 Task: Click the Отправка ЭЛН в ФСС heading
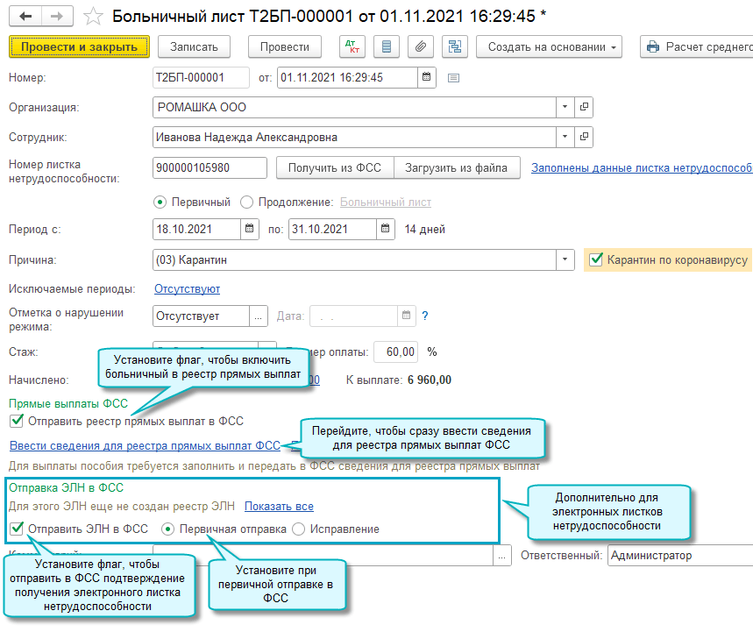(x=67, y=487)
